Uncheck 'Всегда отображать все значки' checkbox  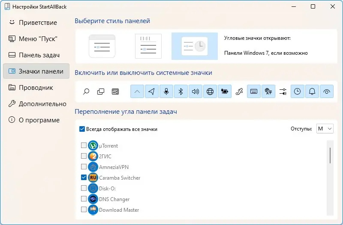point(82,129)
